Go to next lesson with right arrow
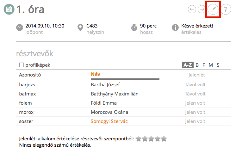Image resolution: width=236 pixels, height=153 pixels. point(202,9)
